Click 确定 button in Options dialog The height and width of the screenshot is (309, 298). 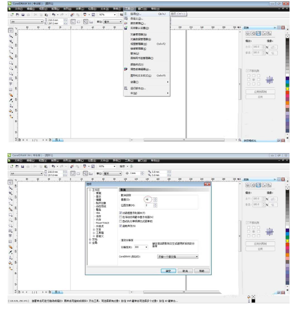(168, 271)
